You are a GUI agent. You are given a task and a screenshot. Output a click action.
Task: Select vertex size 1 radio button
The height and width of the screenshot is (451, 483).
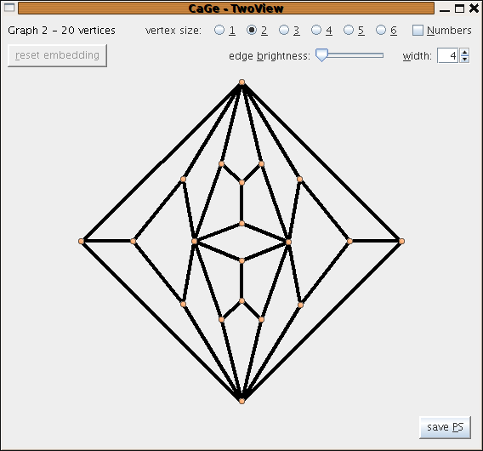click(219, 30)
